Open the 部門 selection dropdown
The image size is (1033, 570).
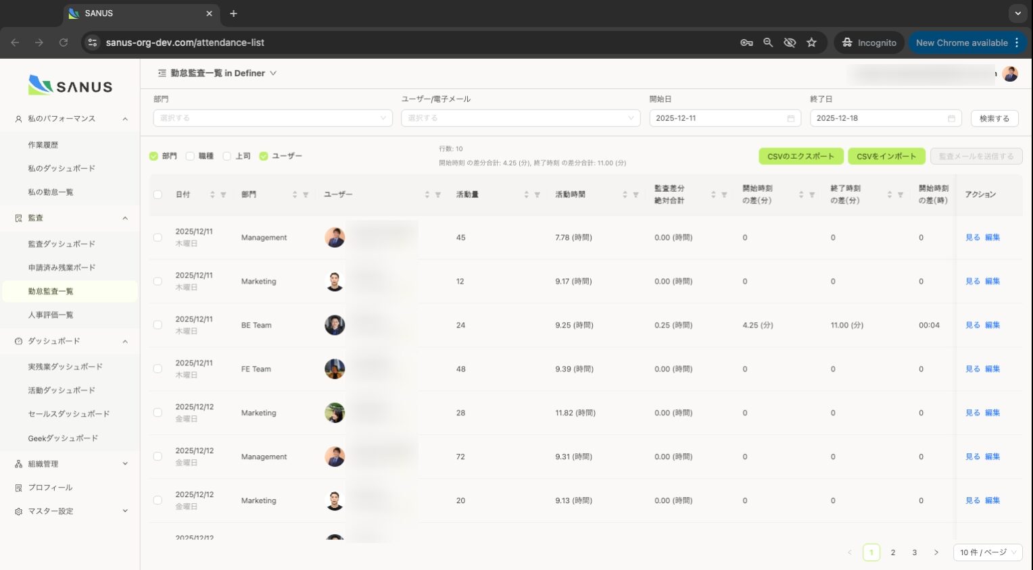(272, 118)
